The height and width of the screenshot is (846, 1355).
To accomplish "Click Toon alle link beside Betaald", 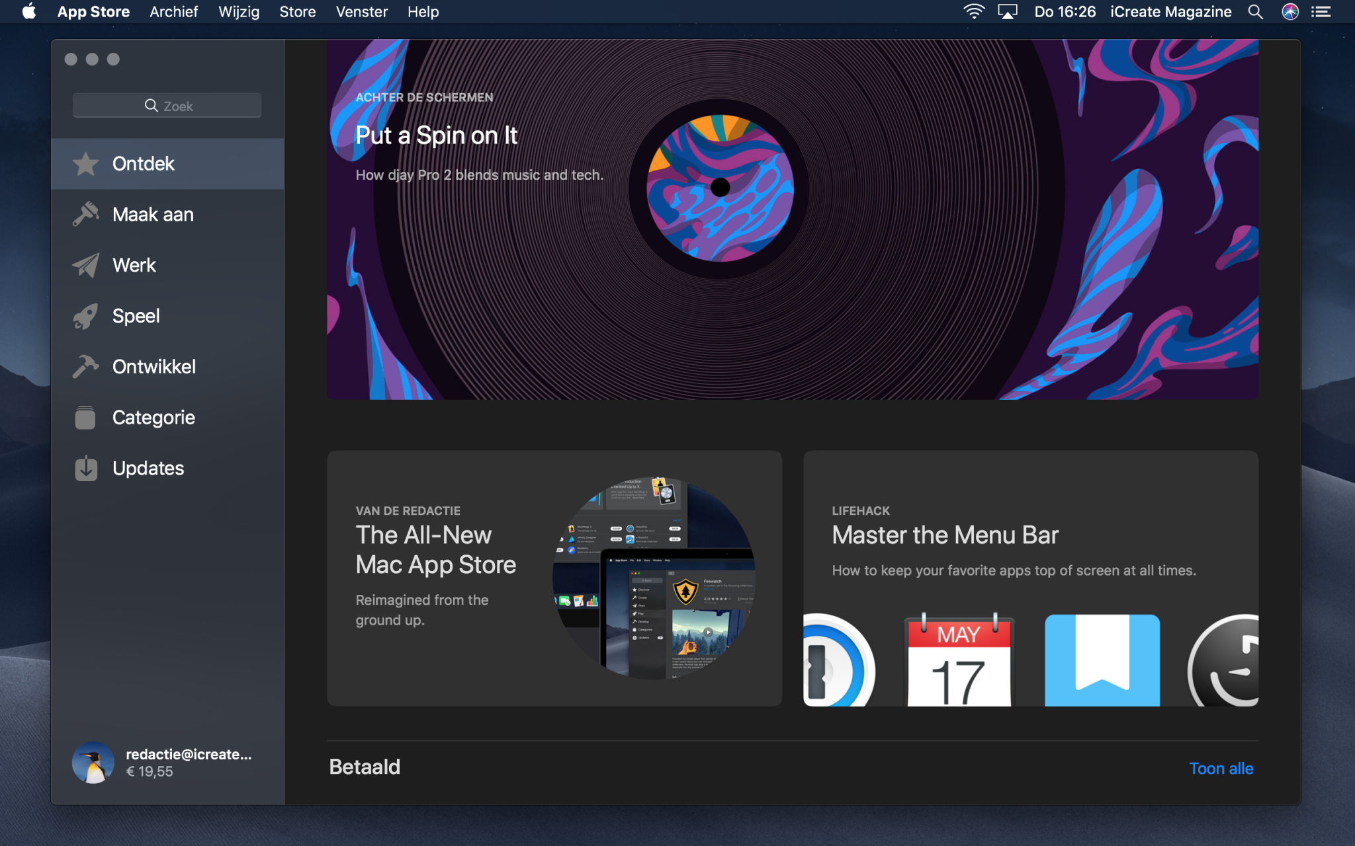I will point(1221,769).
